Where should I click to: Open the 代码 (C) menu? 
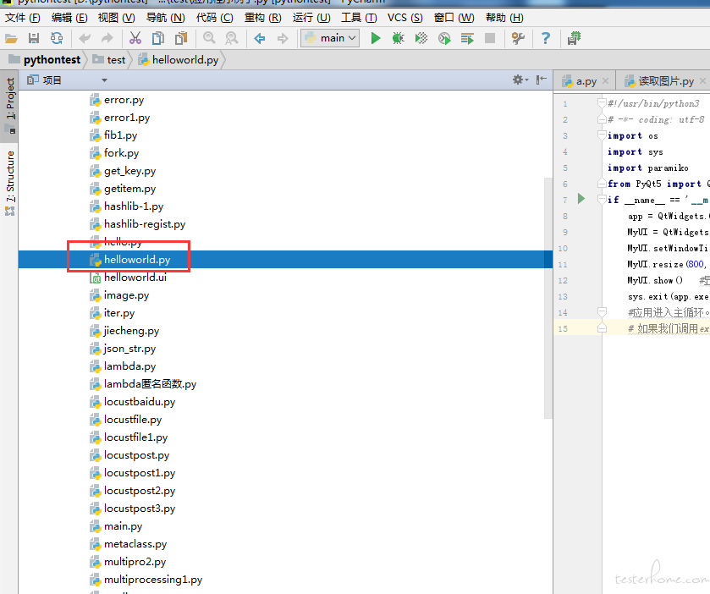click(215, 18)
